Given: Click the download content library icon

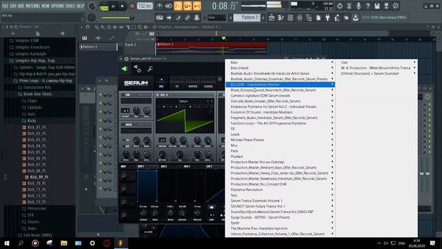Looking at the screenshot, I should (356, 18).
